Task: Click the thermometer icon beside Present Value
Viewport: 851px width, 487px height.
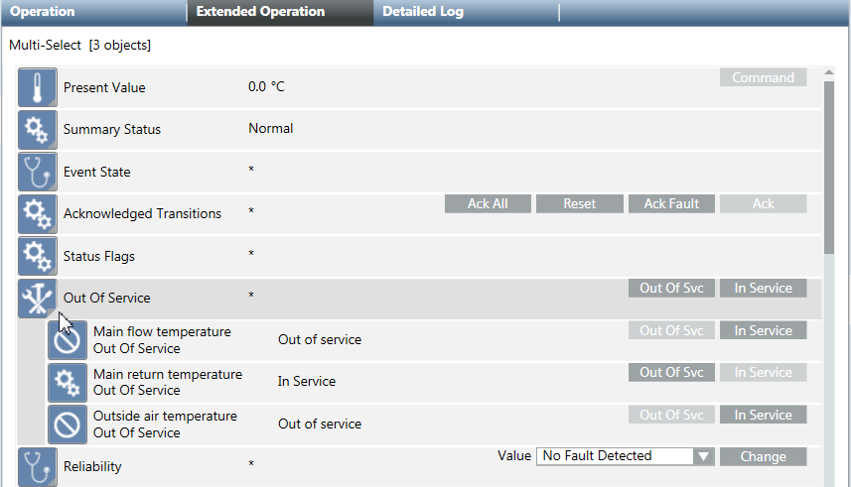Action: pos(37,87)
